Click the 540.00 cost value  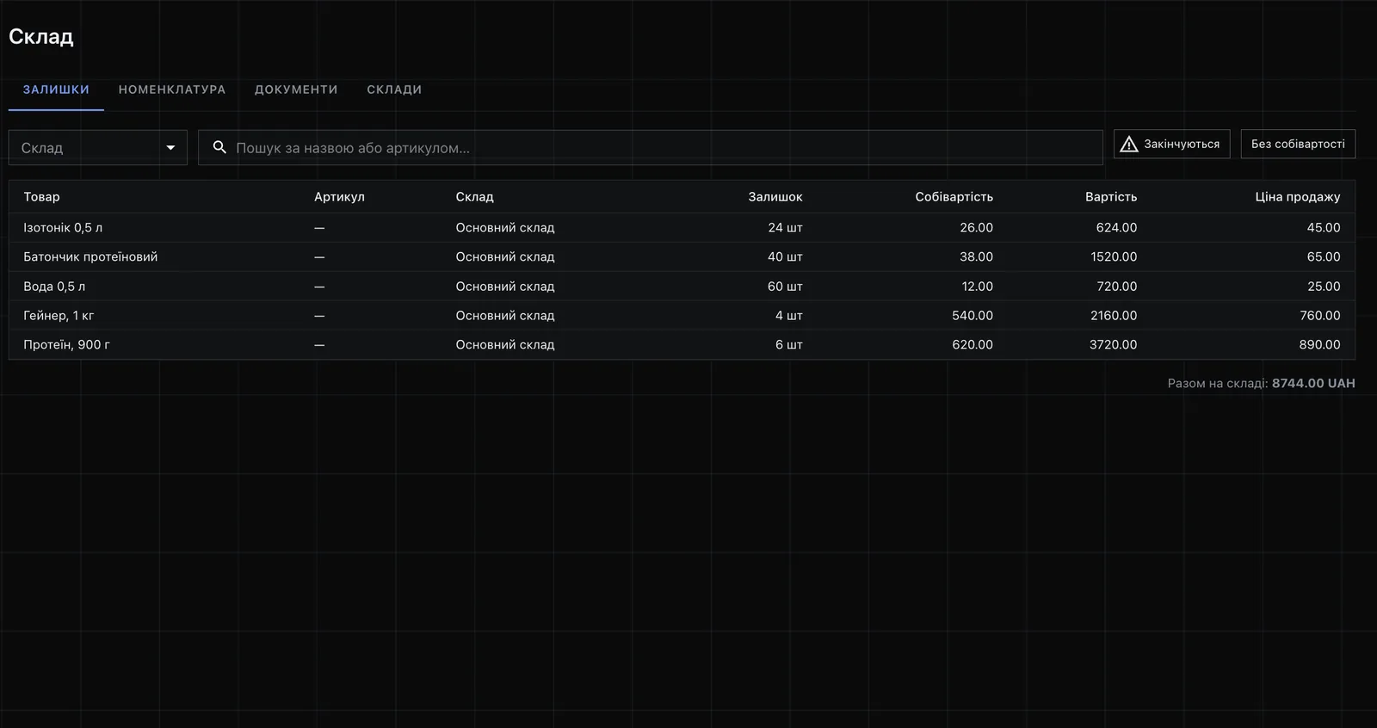(x=973, y=316)
